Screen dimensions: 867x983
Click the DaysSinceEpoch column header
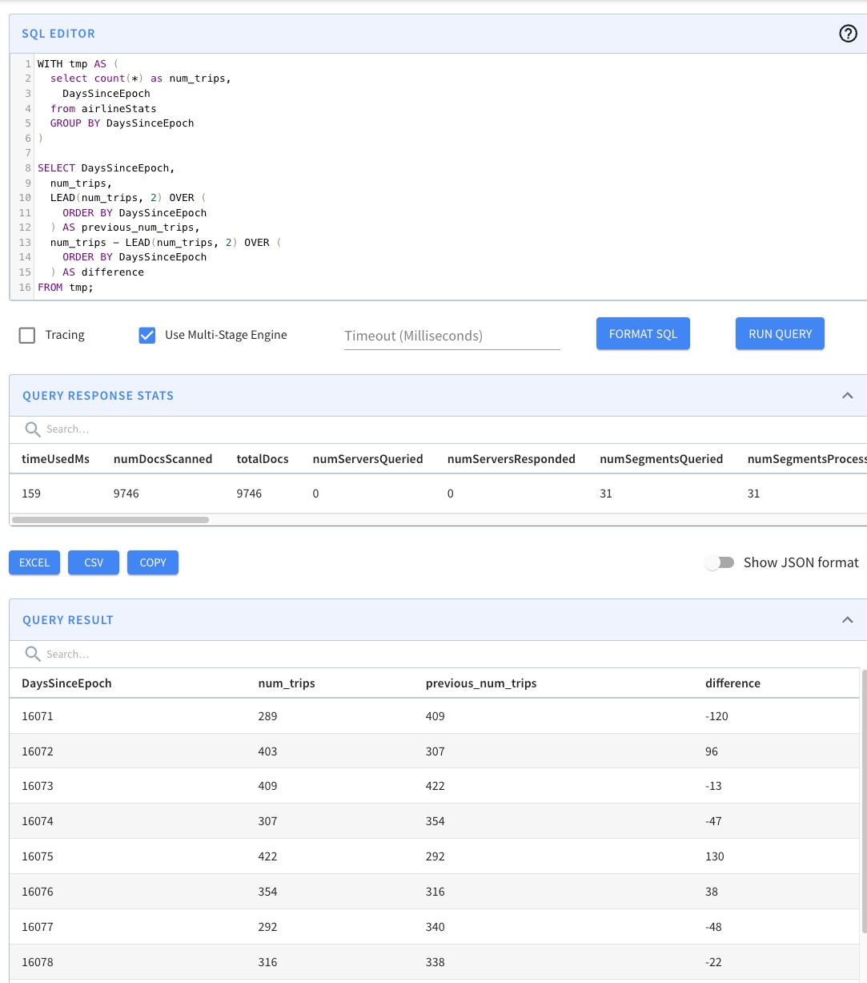click(67, 683)
